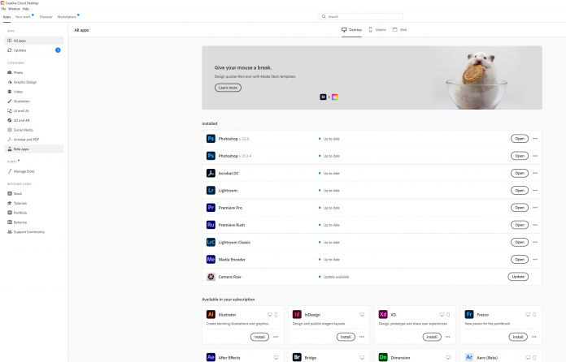Click the InDesign app icon
The width and height of the screenshot is (566, 362).
tap(297, 314)
